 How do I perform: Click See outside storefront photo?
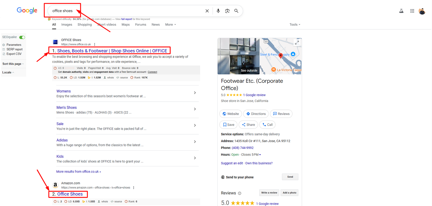tap(238, 56)
